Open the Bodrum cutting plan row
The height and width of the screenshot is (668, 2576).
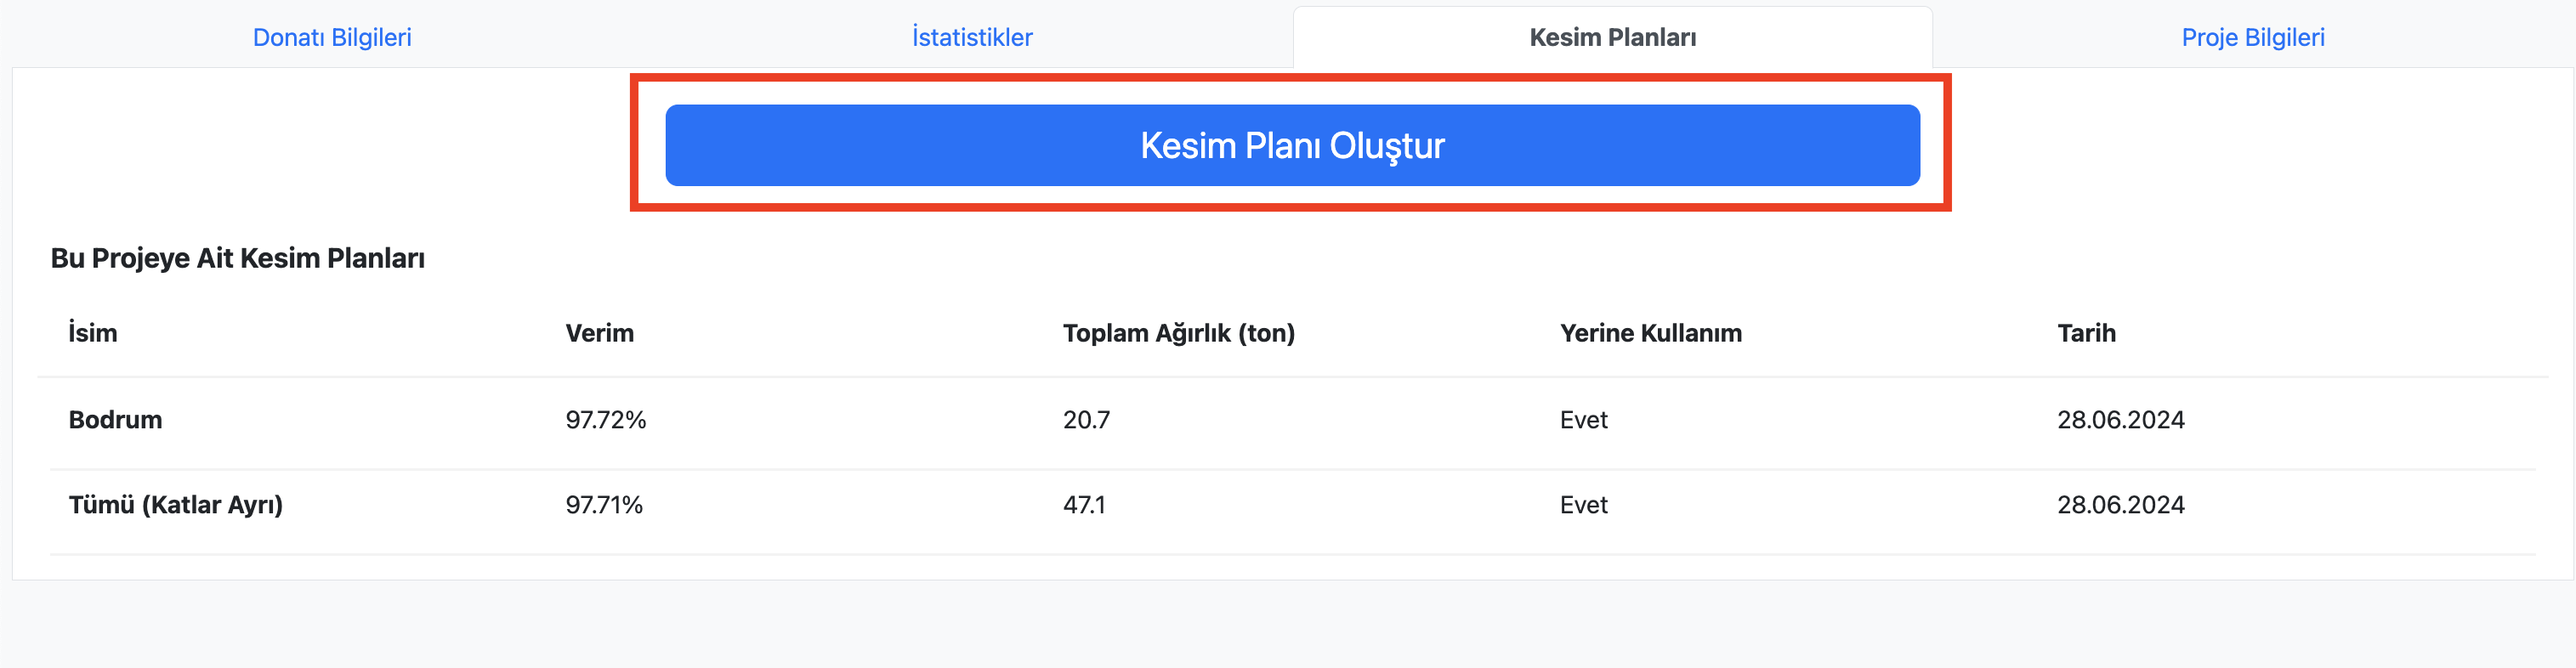(115, 420)
